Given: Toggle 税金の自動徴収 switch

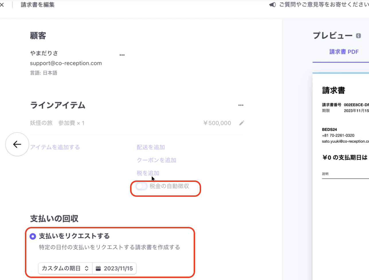Looking at the screenshot, I should click(142, 186).
